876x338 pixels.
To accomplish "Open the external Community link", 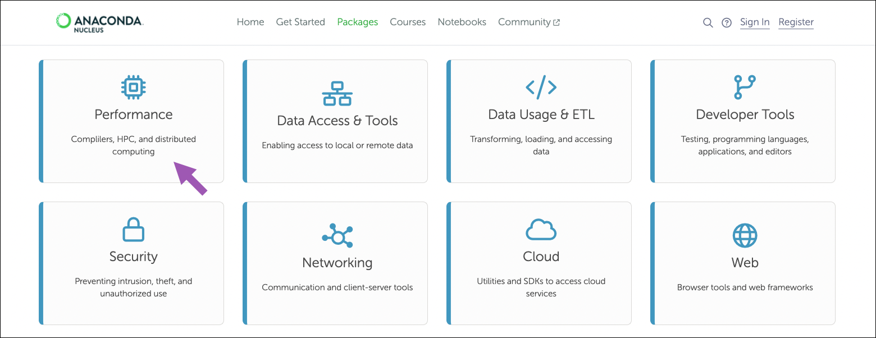I will pyautogui.click(x=528, y=22).
